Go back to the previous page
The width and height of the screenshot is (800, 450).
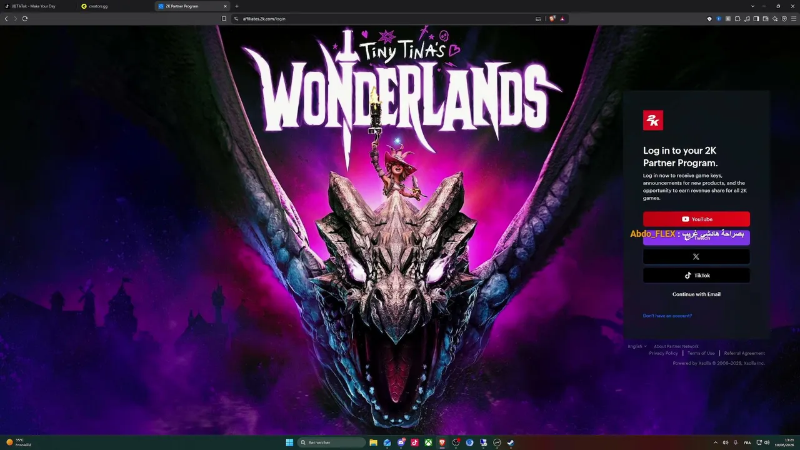point(6,19)
